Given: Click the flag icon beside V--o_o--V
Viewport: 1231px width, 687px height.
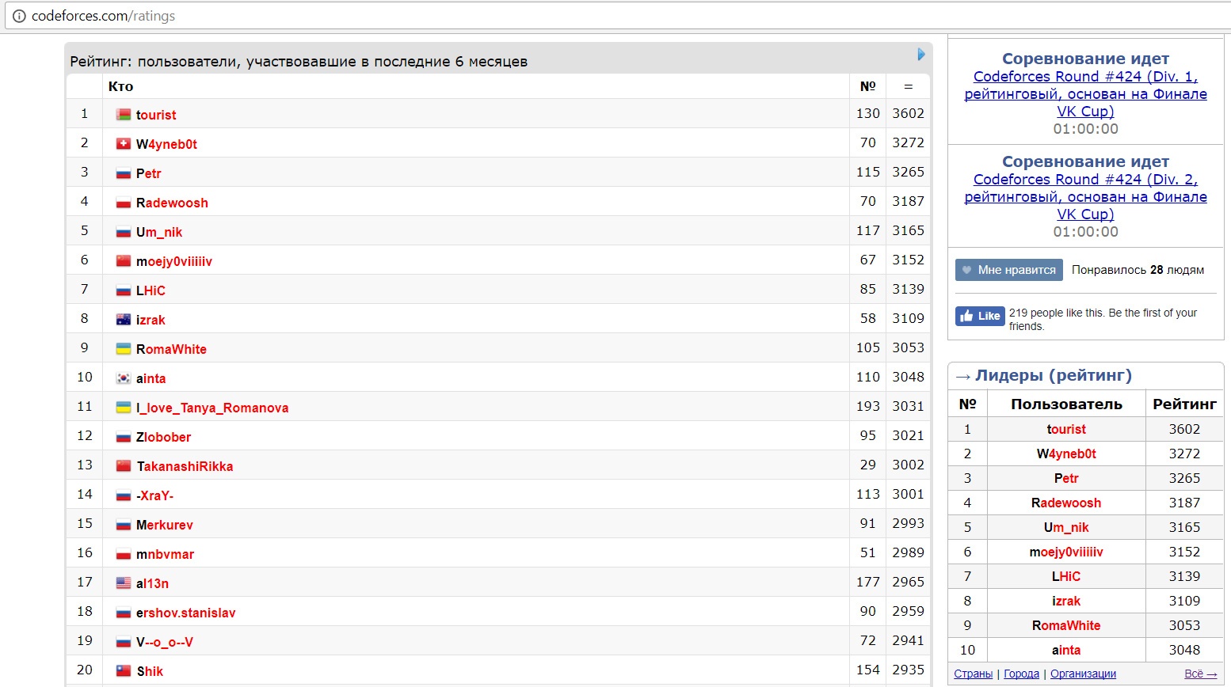Looking at the screenshot, I should click(124, 642).
